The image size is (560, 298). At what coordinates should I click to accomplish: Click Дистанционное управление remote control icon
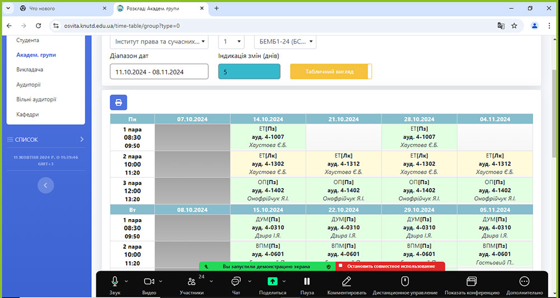click(x=405, y=282)
